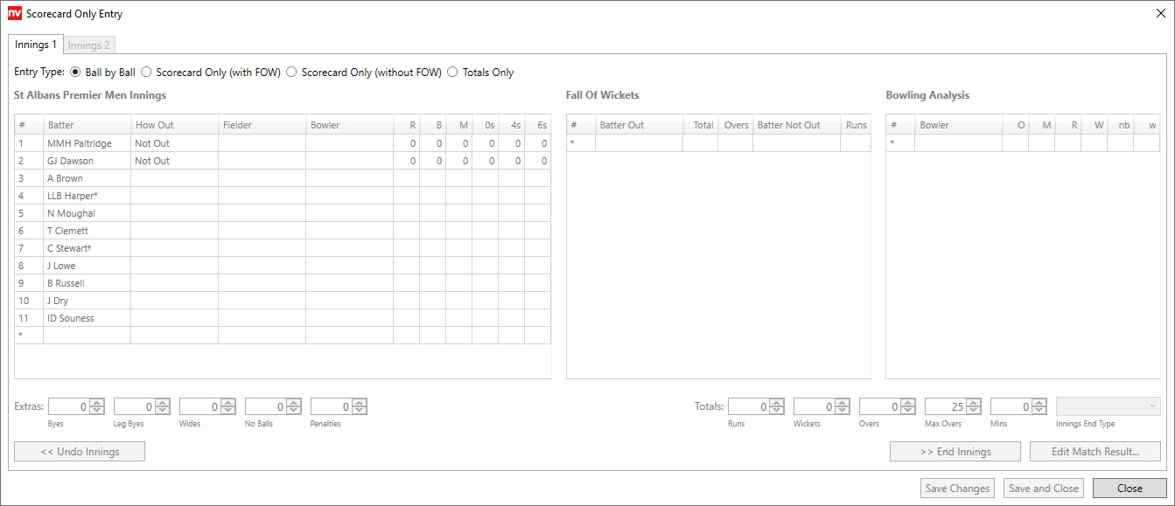This screenshot has height=506, width=1175.
Task: Decrease the No Balls spinner value
Action: coord(294,411)
